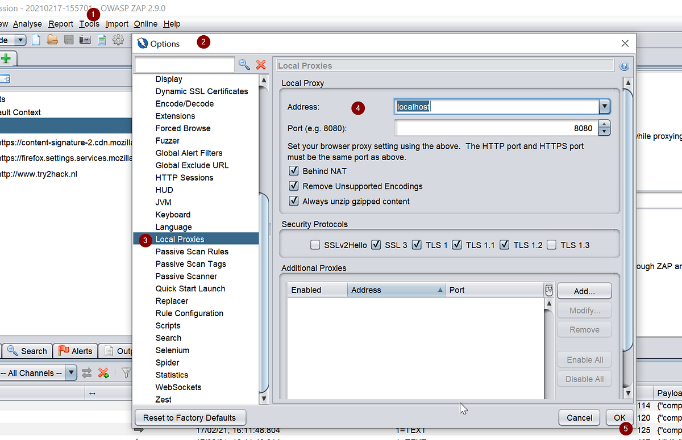
Task: Switch to the Alerts tab
Action: tap(75, 351)
